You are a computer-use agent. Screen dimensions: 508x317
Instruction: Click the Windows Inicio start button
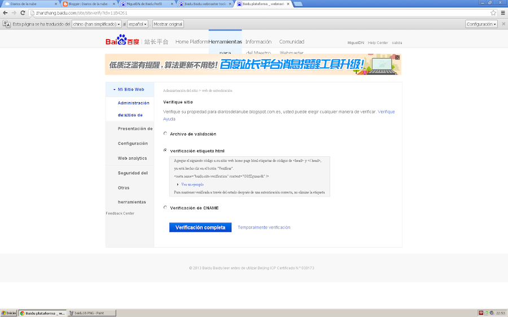tap(8, 313)
